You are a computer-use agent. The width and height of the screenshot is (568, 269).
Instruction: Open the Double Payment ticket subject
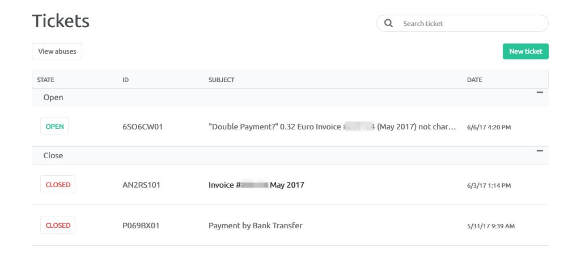(332, 127)
